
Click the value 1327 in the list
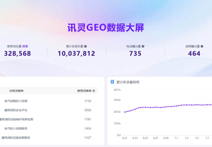tap(88, 138)
